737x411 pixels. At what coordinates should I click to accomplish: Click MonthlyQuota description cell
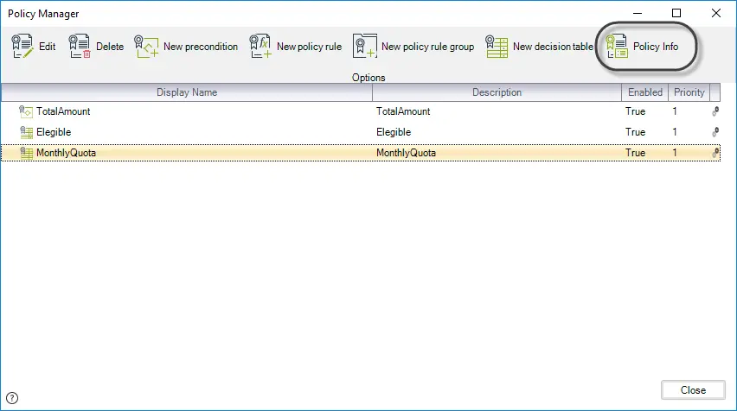(x=406, y=153)
